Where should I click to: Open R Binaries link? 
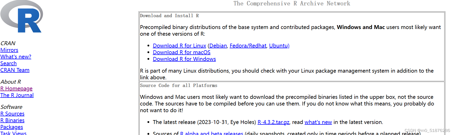tap(12, 120)
